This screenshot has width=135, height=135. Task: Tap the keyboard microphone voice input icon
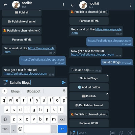[64, 91]
